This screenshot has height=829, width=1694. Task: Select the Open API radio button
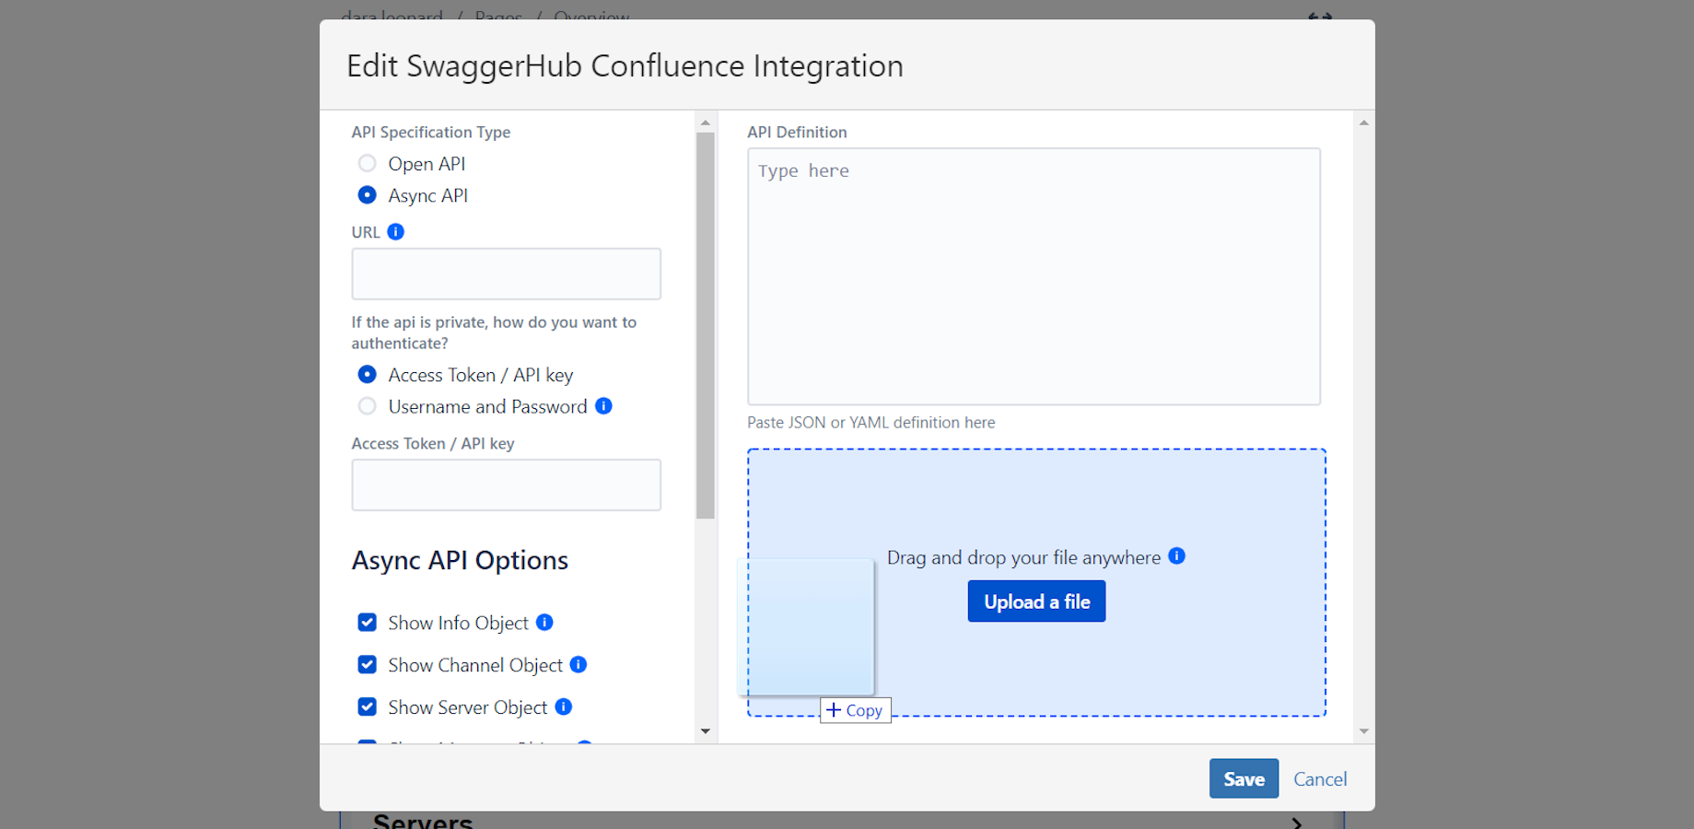[367, 164]
